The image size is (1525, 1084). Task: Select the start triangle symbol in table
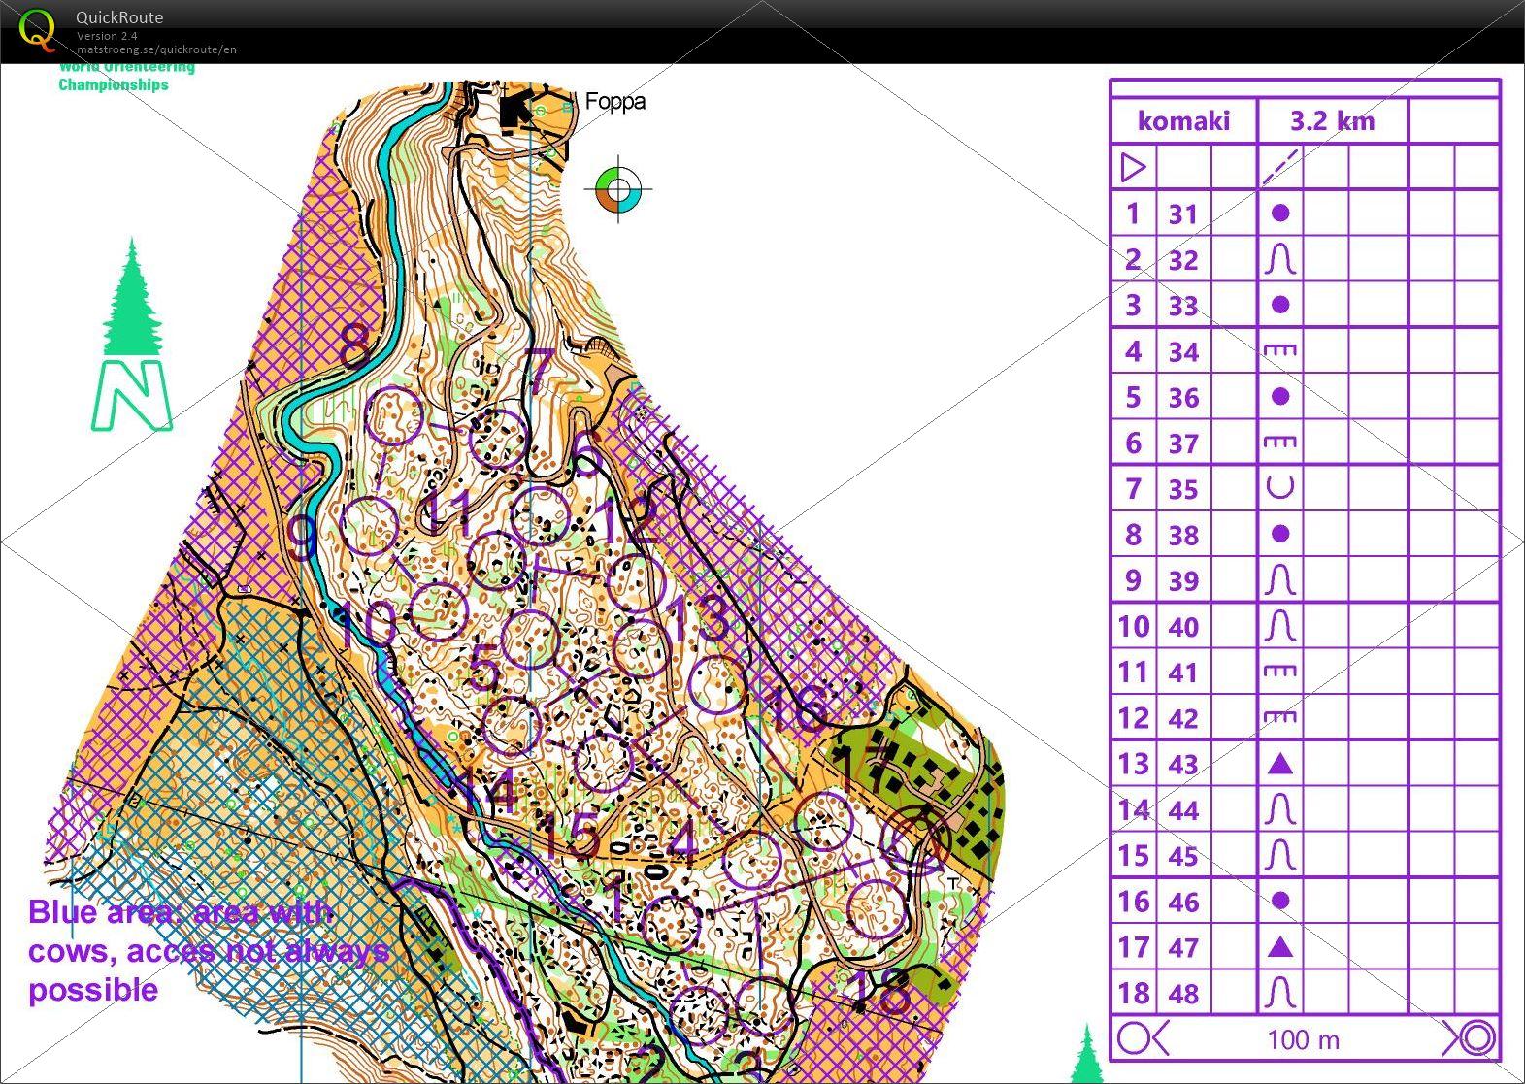1133,168
